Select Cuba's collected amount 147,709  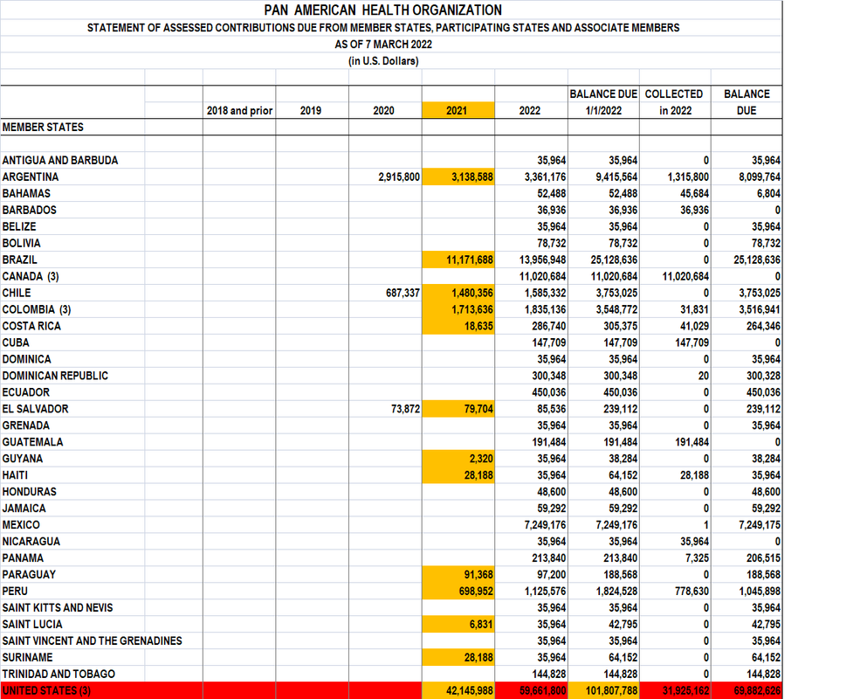(x=692, y=343)
